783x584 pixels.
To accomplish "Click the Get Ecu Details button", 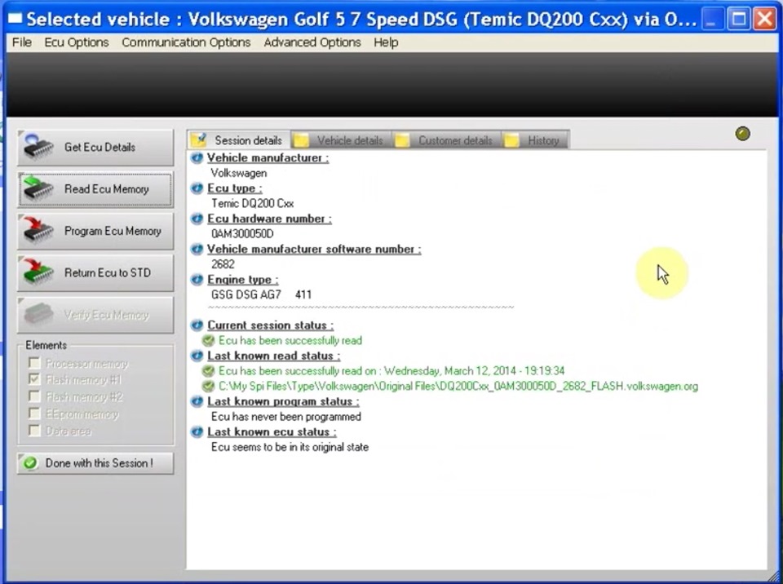I will click(96, 147).
